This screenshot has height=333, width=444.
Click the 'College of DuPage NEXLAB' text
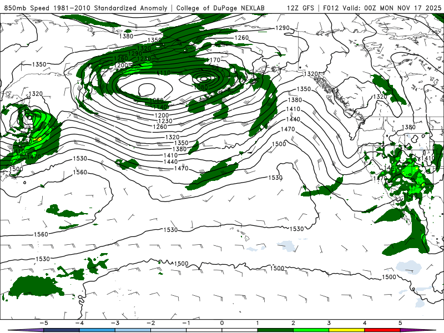pos(220,8)
